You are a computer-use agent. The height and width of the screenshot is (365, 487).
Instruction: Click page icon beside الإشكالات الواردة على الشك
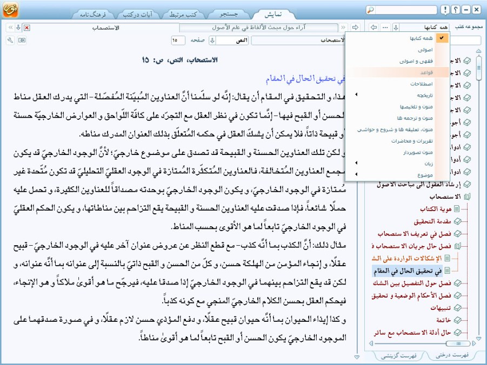tap(447, 258)
